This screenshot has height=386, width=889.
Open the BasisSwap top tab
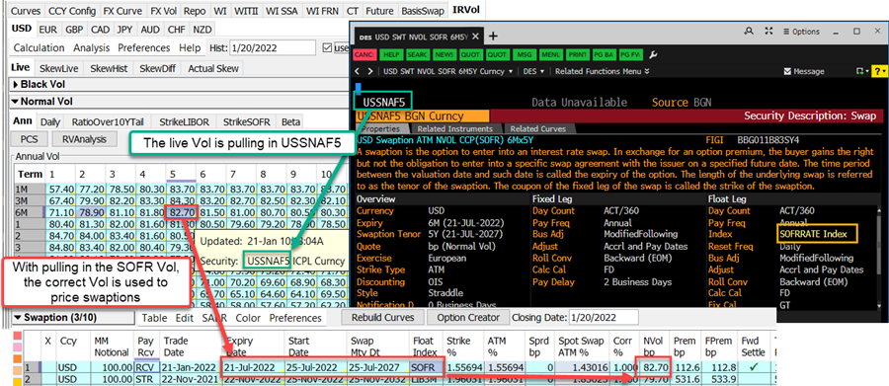[423, 11]
